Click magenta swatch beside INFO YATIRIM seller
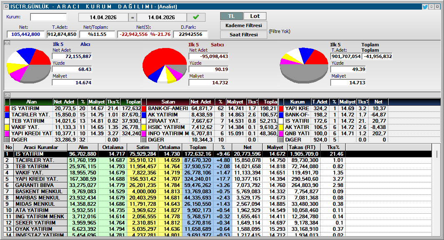 [144, 134]
